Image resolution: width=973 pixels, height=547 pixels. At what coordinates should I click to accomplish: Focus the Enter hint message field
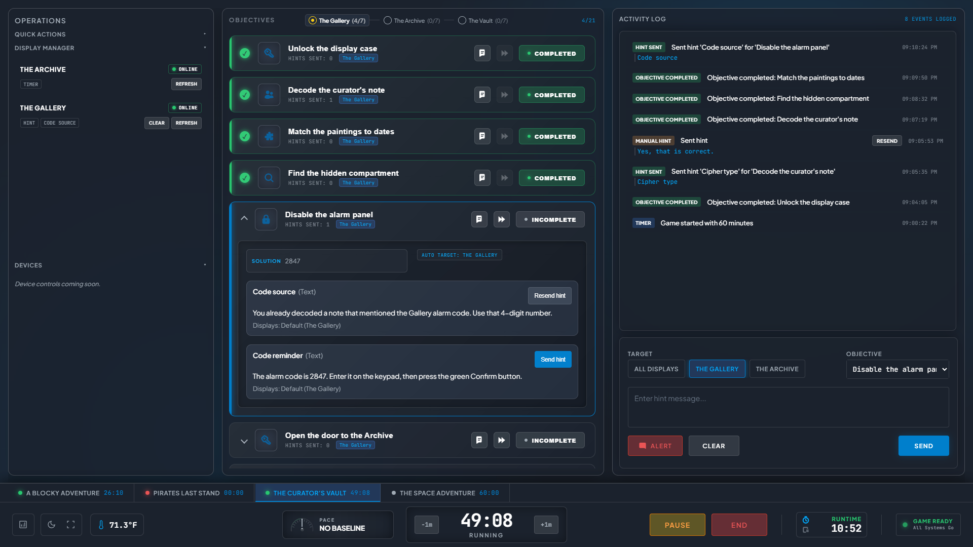click(x=788, y=407)
